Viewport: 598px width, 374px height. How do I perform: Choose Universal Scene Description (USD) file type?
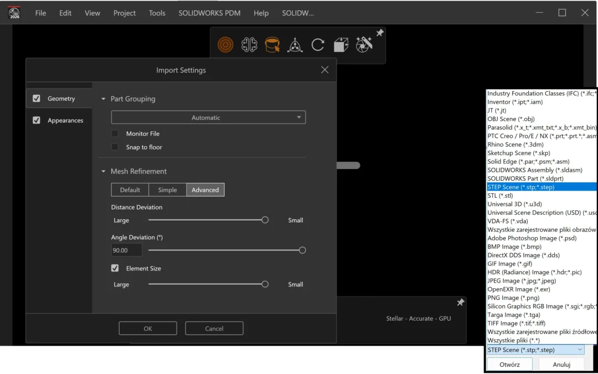coord(542,213)
